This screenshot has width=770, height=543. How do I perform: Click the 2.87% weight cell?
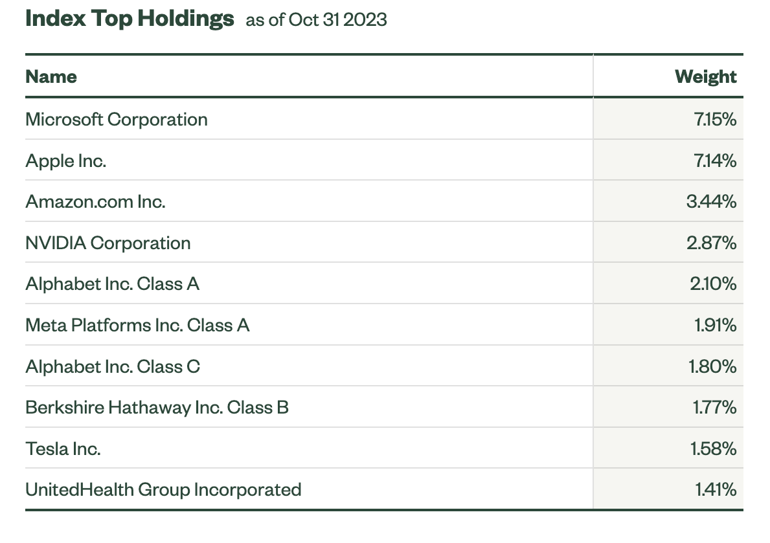tap(712, 243)
